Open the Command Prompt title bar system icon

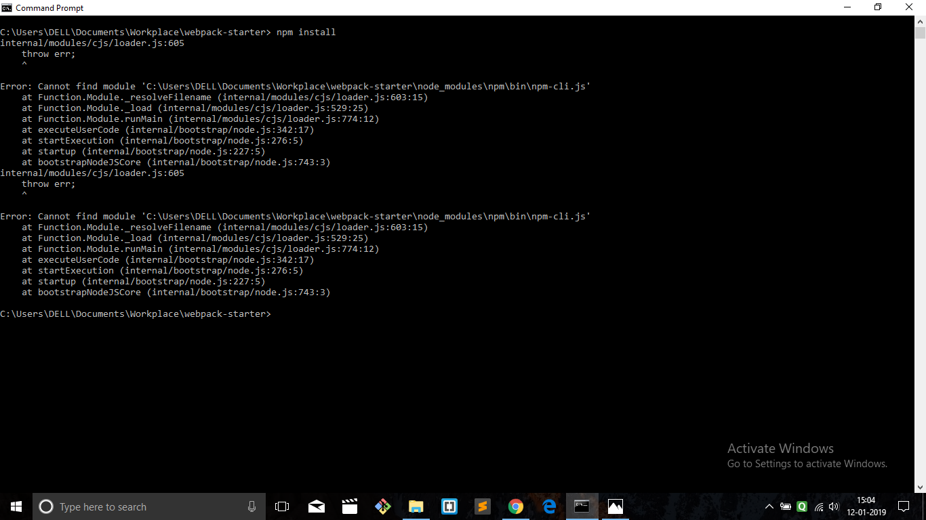[7, 7]
